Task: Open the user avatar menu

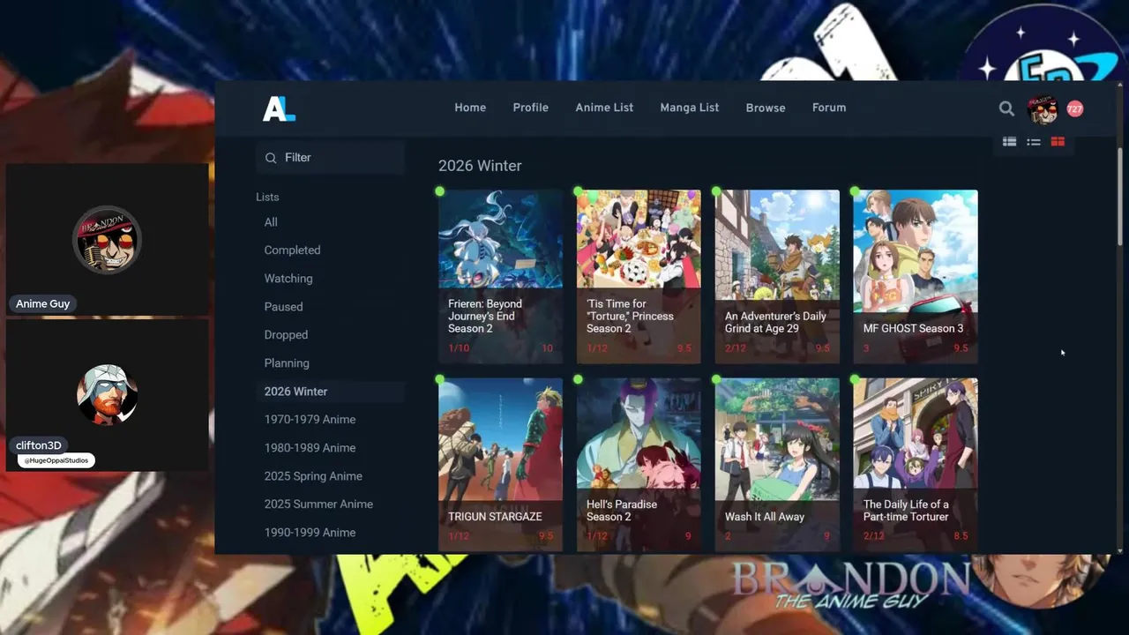Action: 1043,109
